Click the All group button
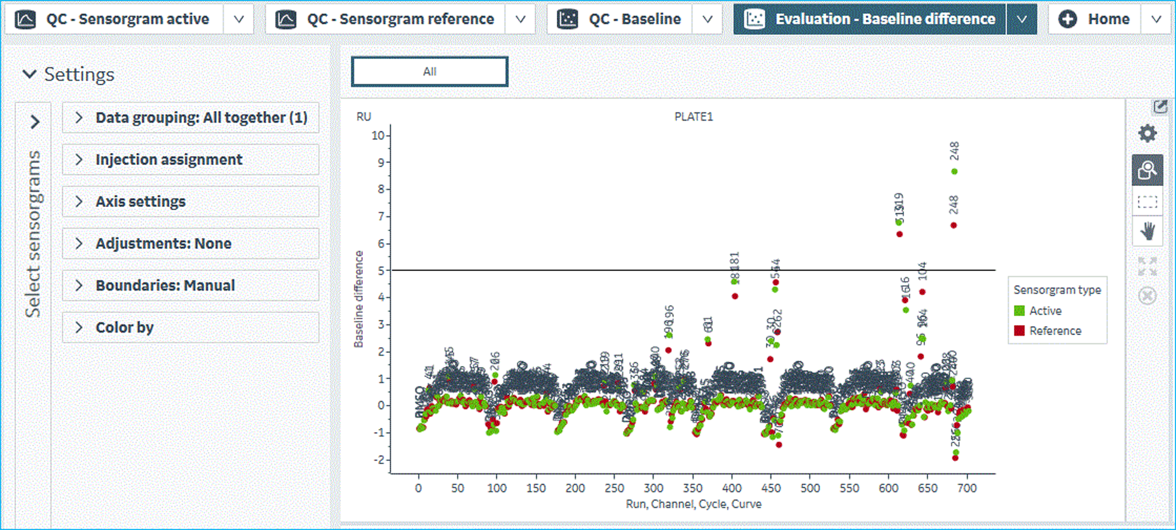1176x530 pixels. [430, 72]
